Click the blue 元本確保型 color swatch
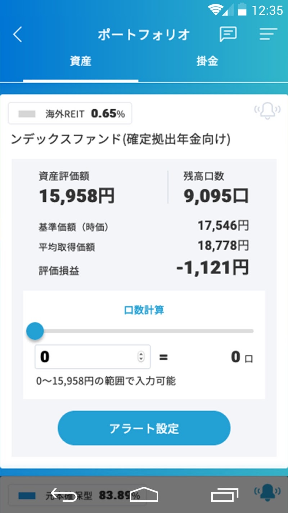This screenshot has width=288, height=513. [27, 496]
